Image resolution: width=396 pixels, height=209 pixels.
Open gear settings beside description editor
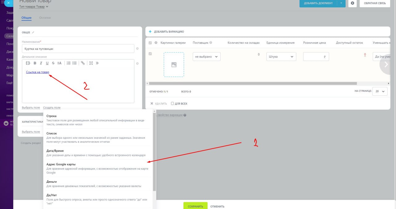[x=137, y=63]
